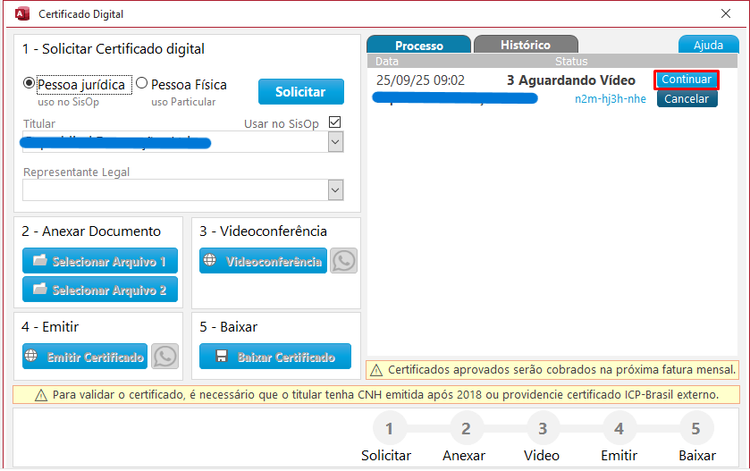The image size is (750, 471).
Task: Cancel the pending process with Cancelar
Action: 687,99
